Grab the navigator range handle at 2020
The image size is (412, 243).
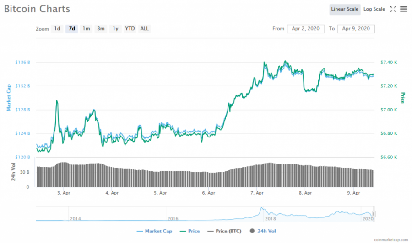[x=374, y=214]
